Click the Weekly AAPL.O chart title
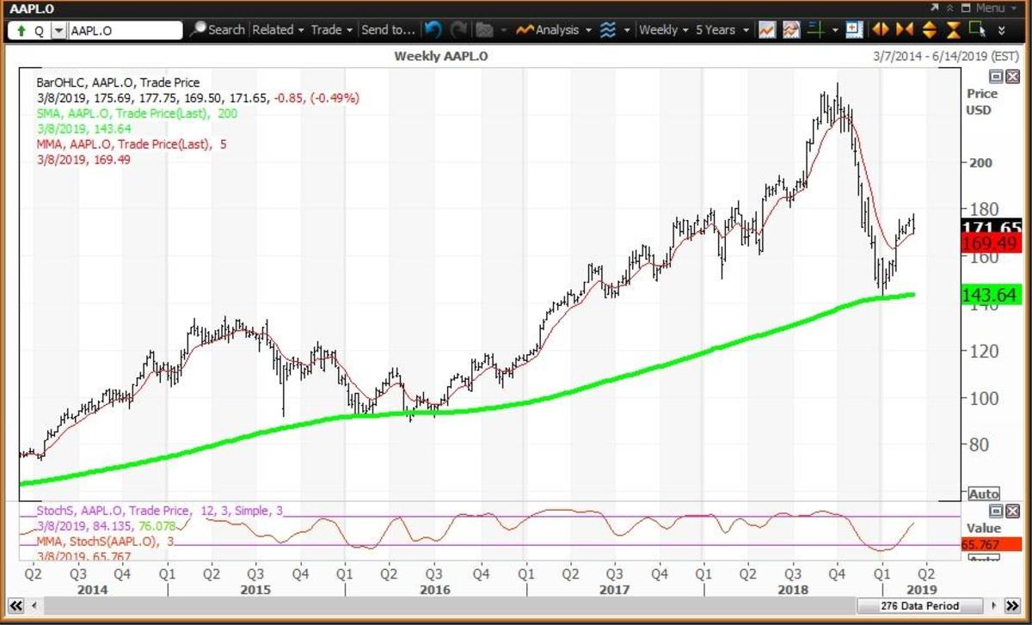 coord(440,55)
